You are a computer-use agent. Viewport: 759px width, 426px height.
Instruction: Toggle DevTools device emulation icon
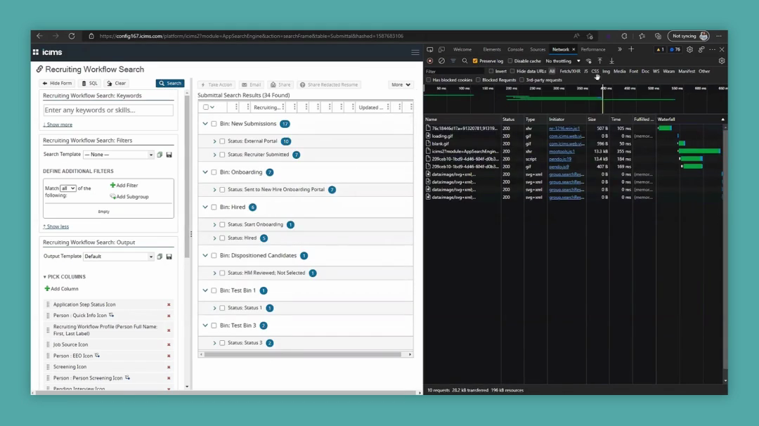click(x=441, y=49)
